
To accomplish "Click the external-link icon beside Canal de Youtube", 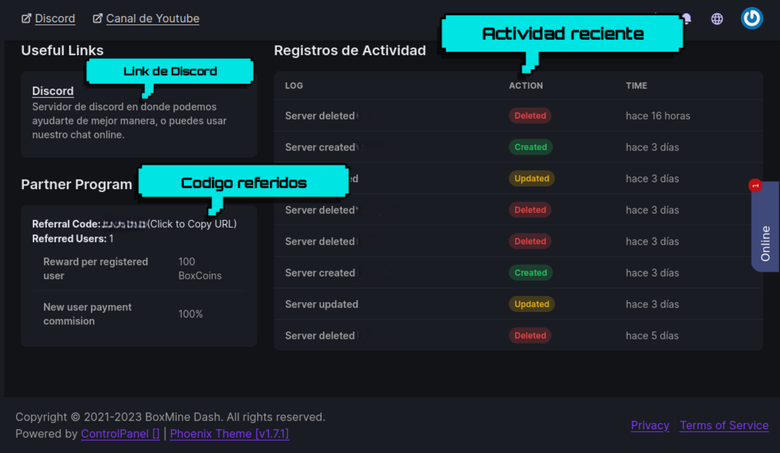I will pos(97,18).
